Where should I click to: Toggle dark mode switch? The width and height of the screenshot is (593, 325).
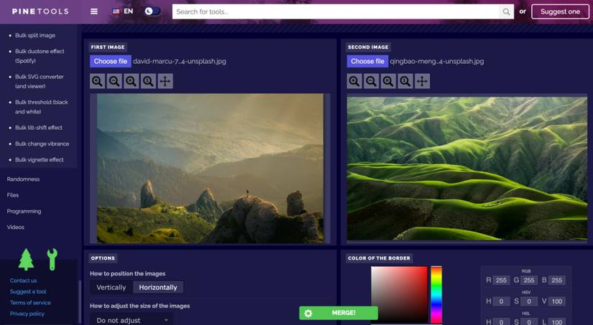[152, 11]
